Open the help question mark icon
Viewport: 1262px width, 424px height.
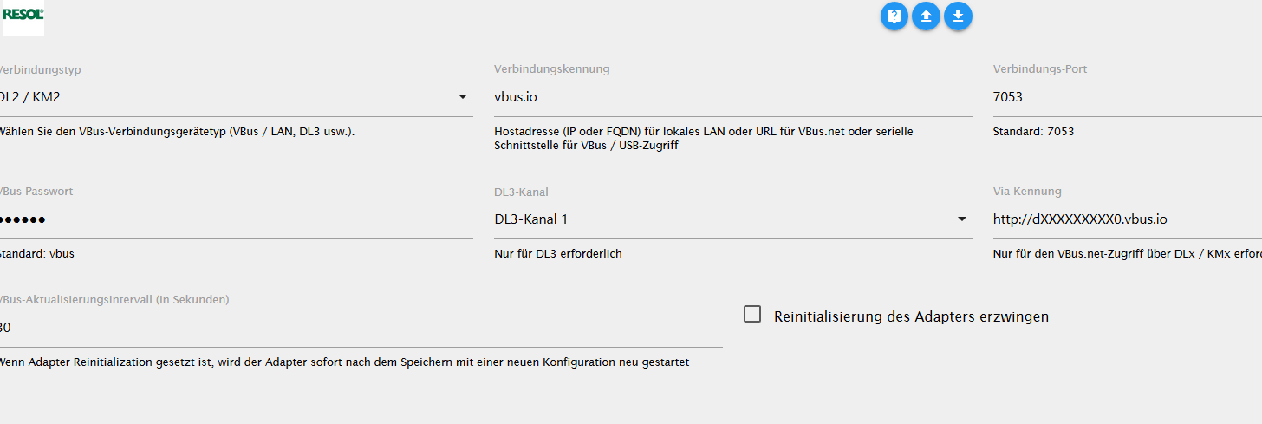(x=894, y=16)
